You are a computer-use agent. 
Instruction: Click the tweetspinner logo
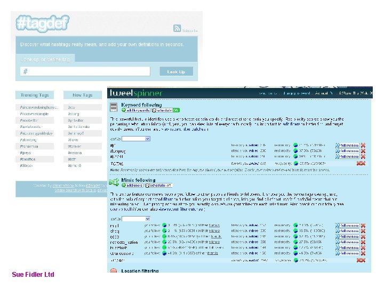coord(135,93)
